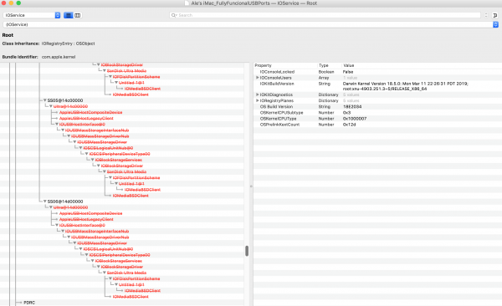Click the com.apple.kernel bundle identifier text

(59, 57)
